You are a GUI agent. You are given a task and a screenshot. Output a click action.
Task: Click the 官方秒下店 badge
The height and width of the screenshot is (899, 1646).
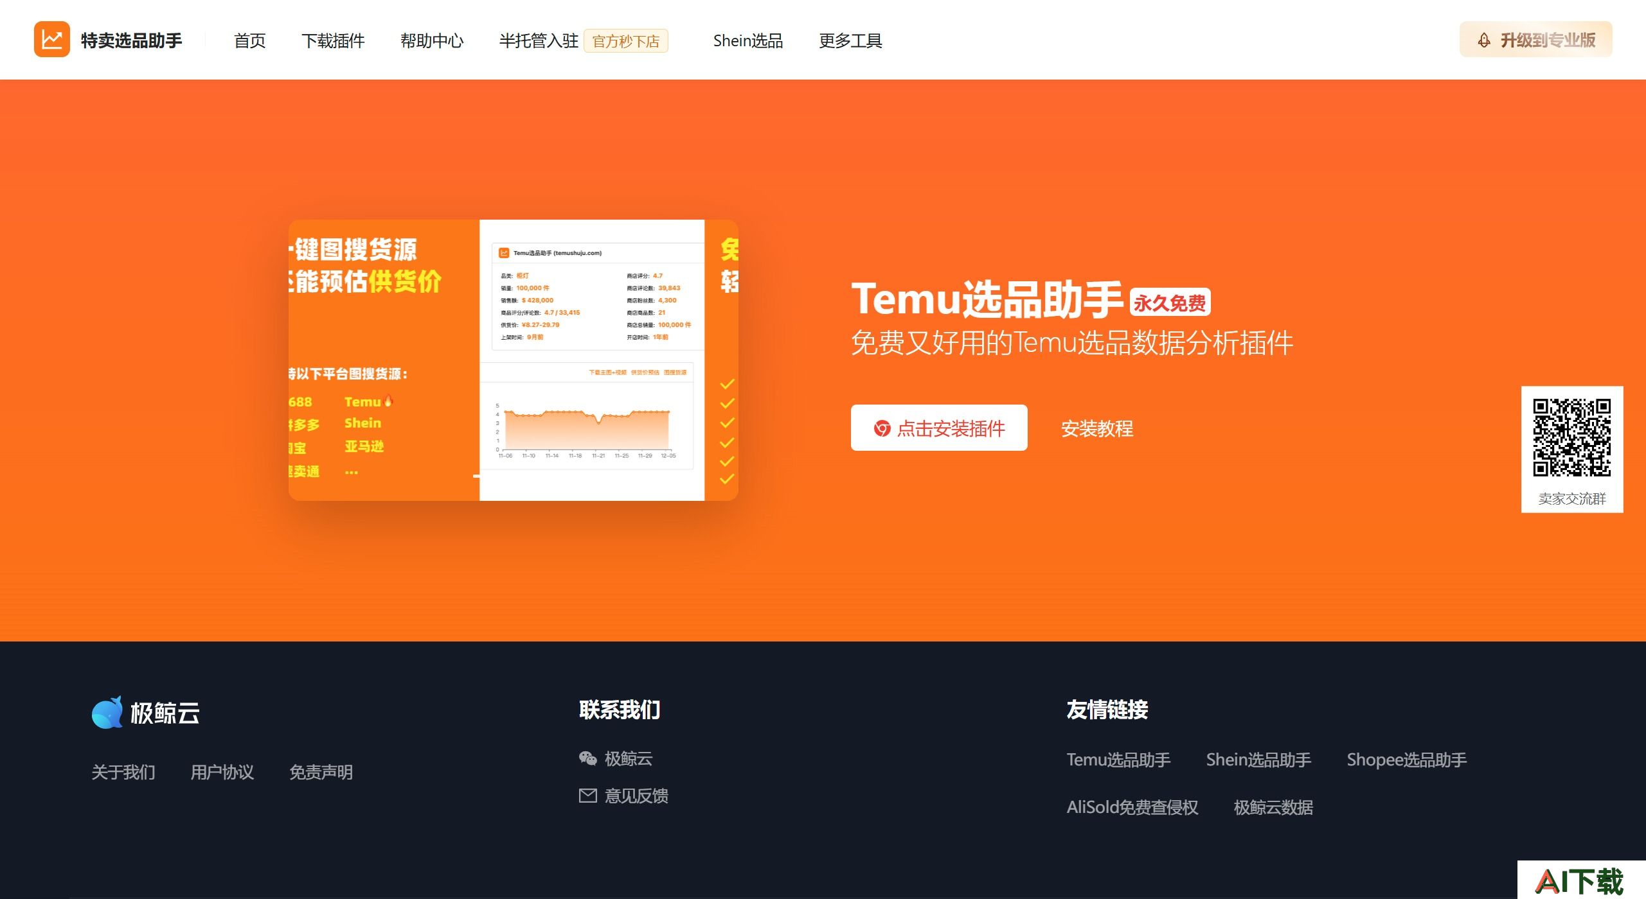pyautogui.click(x=626, y=41)
